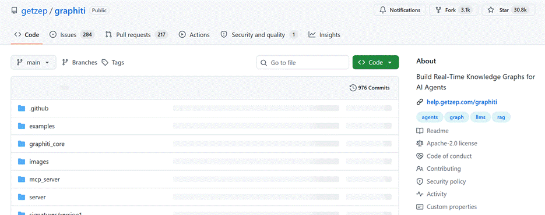Image resolution: width=545 pixels, height=215 pixels.
Task: Open the graphiti_core folder
Action: (47, 144)
